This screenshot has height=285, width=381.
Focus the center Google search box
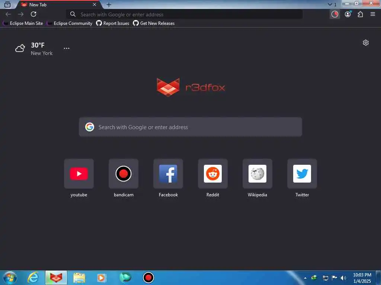pyautogui.click(x=190, y=127)
